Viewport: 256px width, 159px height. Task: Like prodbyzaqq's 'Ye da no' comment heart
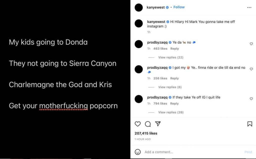pyautogui.click(x=251, y=44)
